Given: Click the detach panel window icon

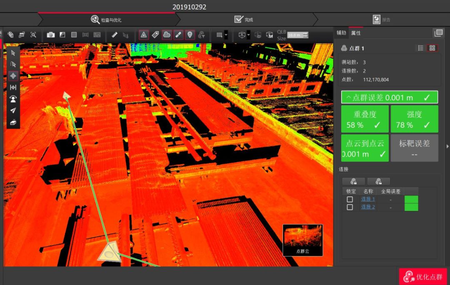Looking at the screenshot, I should (438, 33).
